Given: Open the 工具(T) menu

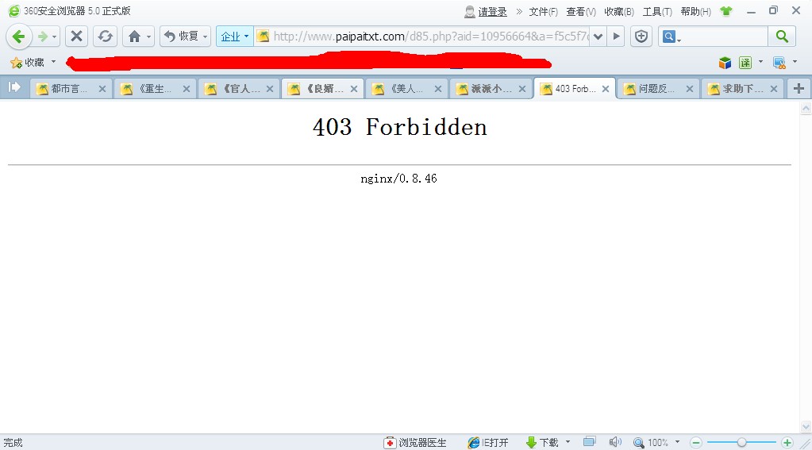Looking at the screenshot, I should [x=657, y=11].
